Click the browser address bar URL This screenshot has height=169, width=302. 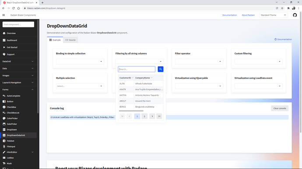46,8
